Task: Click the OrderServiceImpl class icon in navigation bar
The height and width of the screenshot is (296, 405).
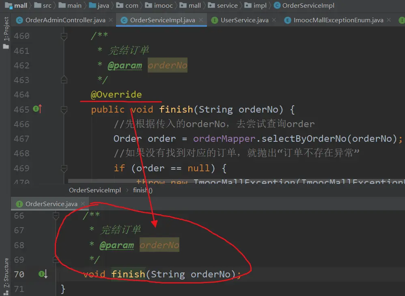Action: coord(277,6)
